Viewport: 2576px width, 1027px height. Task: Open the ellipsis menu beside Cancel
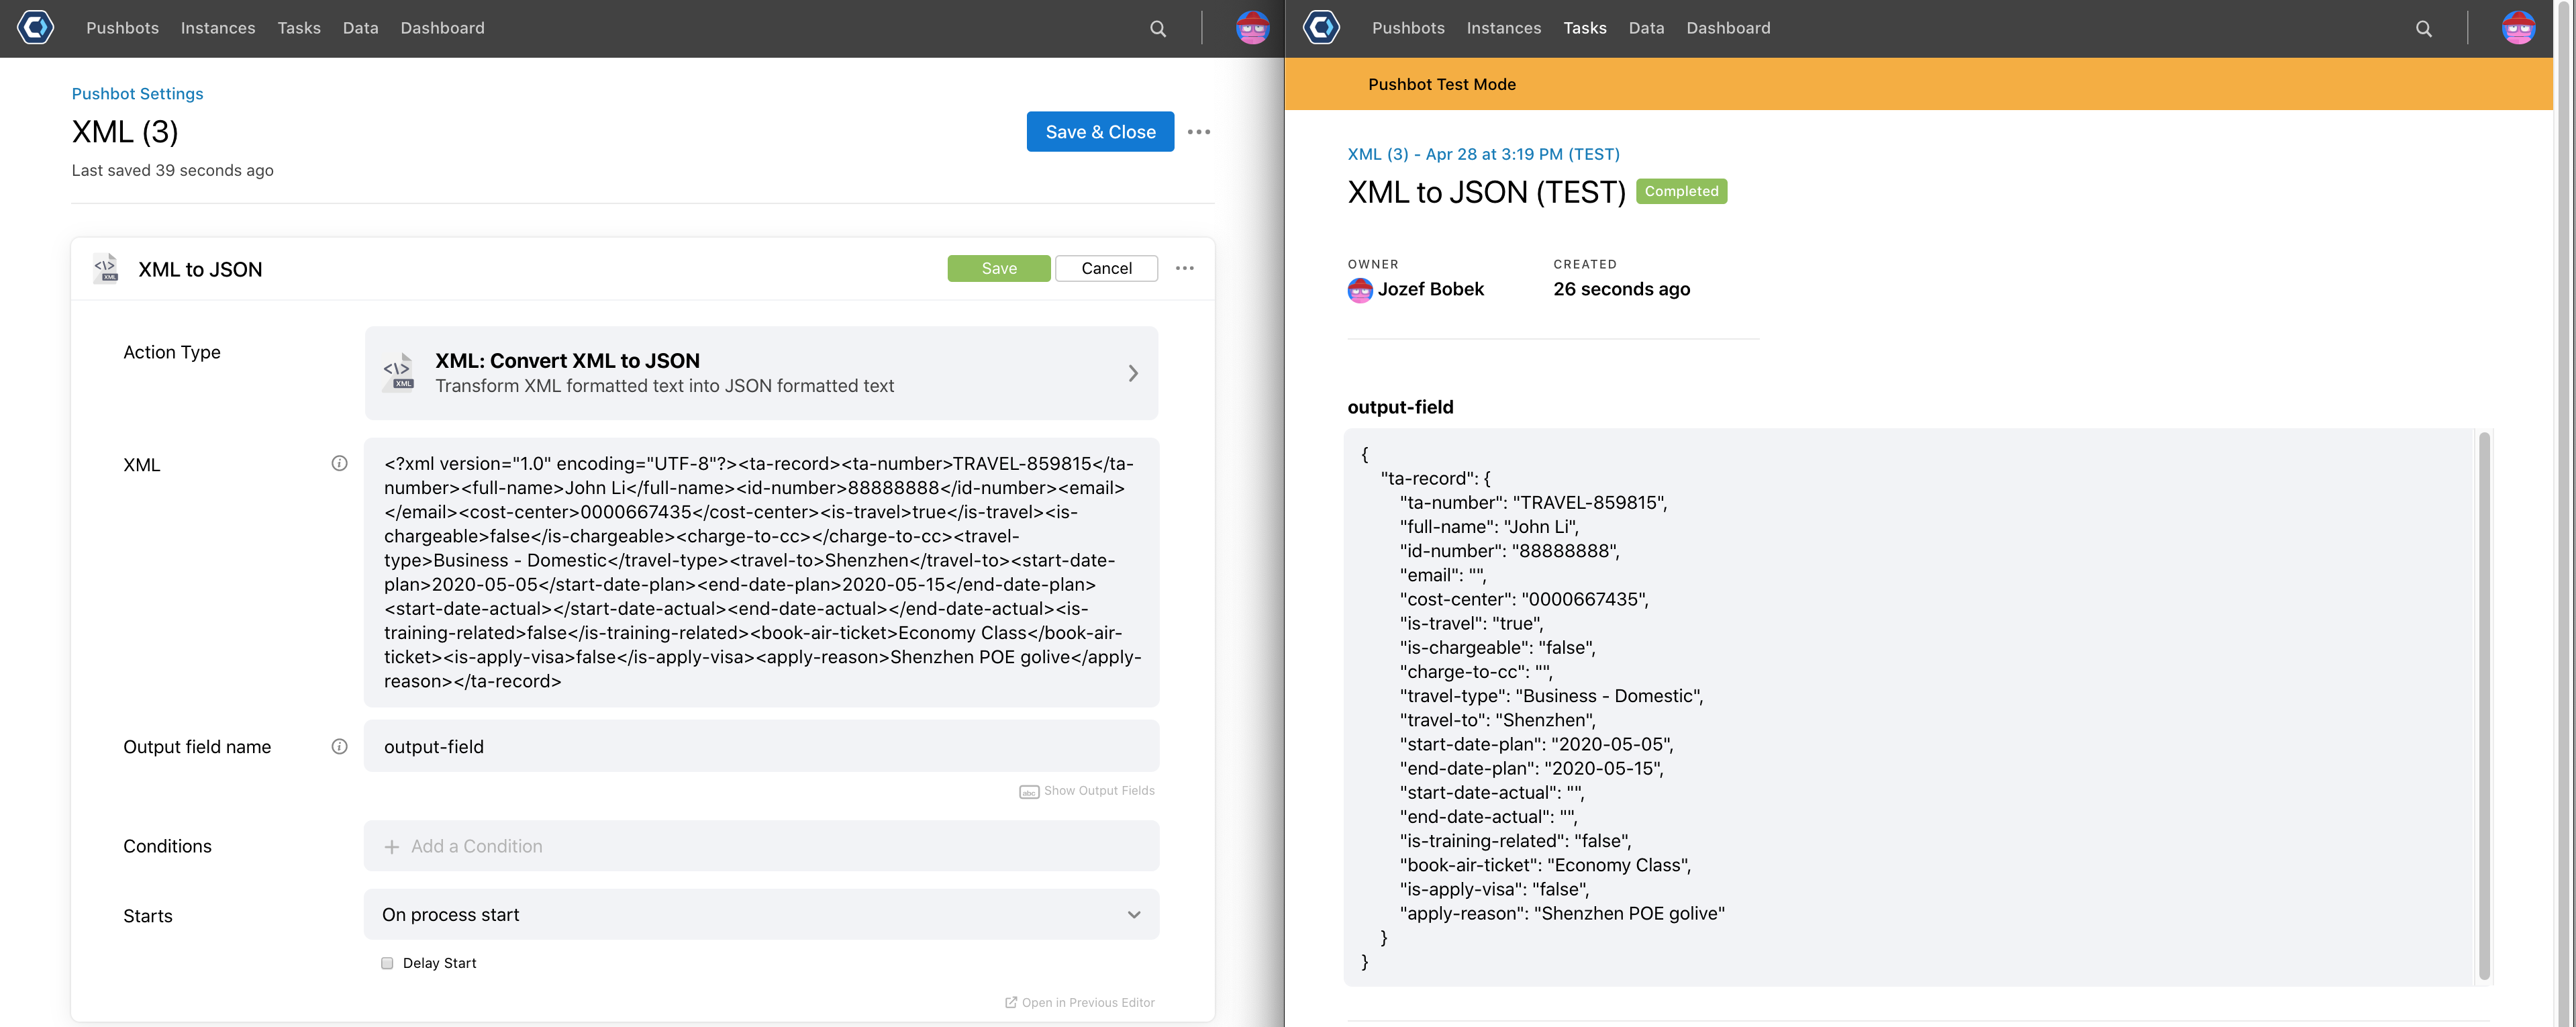(x=1185, y=268)
